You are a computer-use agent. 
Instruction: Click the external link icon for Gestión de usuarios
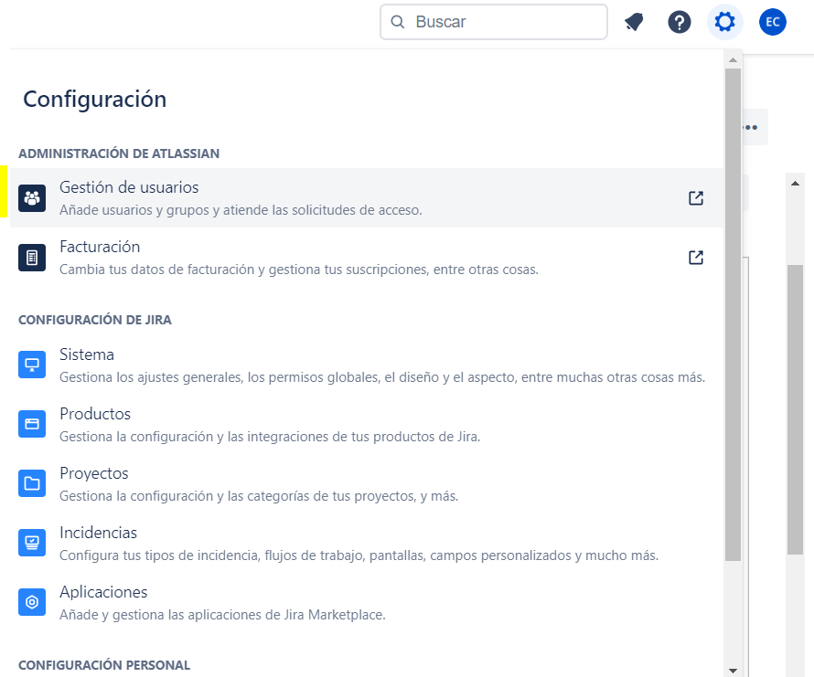coord(696,197)
